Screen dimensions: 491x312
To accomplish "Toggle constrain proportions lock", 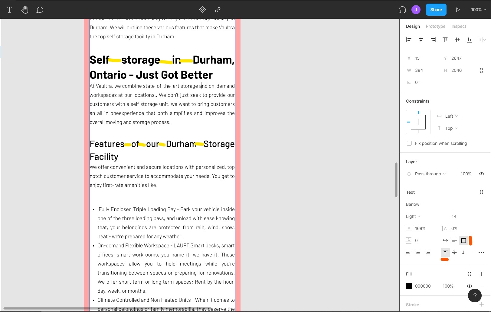I will (x=481, y=70).
